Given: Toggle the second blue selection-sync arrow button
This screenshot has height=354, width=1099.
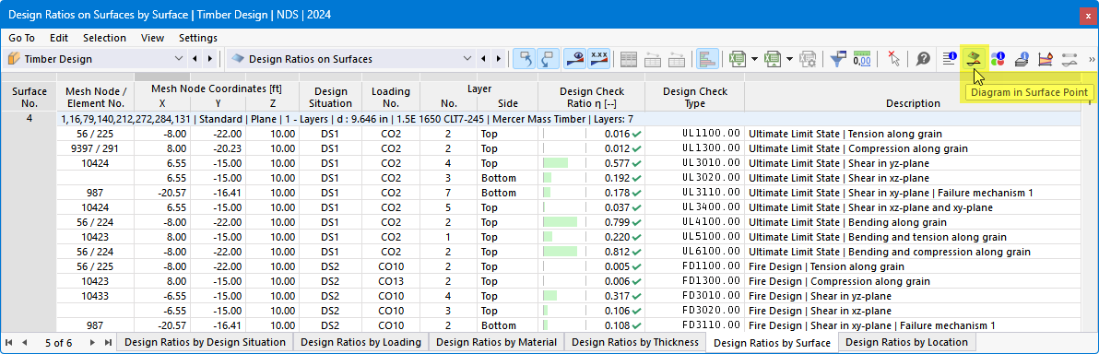Looking at the screenshot, I should point(548,59).
